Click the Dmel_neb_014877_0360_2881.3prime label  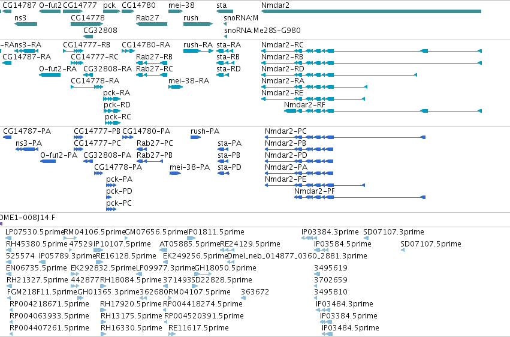(x=297, y=256)
